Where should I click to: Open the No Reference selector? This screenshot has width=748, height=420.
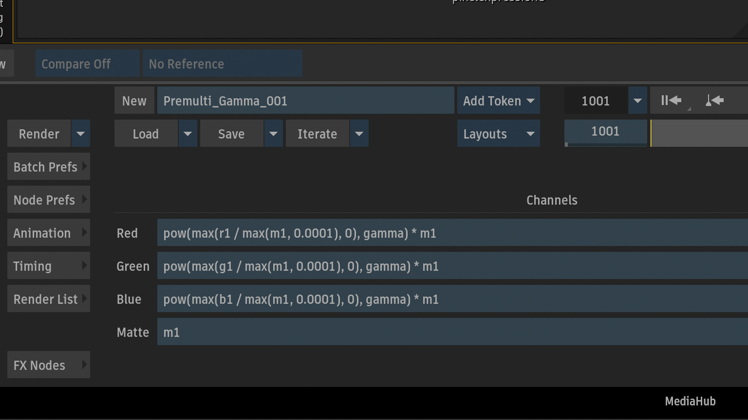pos(223,64)
